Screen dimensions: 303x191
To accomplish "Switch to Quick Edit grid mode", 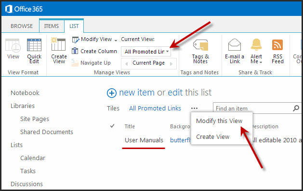I will pos(34,45).
